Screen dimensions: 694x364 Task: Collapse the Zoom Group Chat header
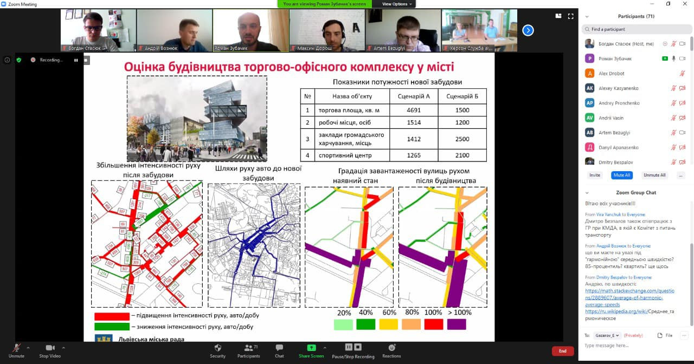pos(587,192)
